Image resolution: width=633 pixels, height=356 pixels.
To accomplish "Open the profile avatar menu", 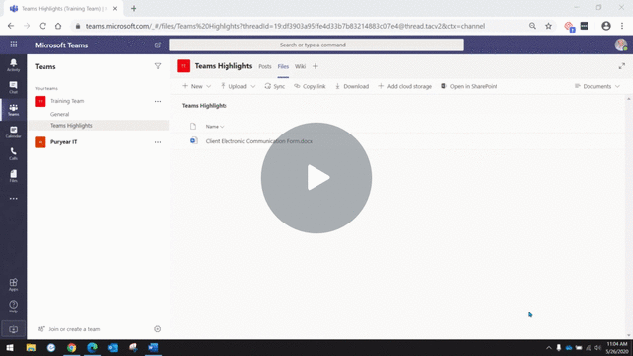I will coord(621,44).
